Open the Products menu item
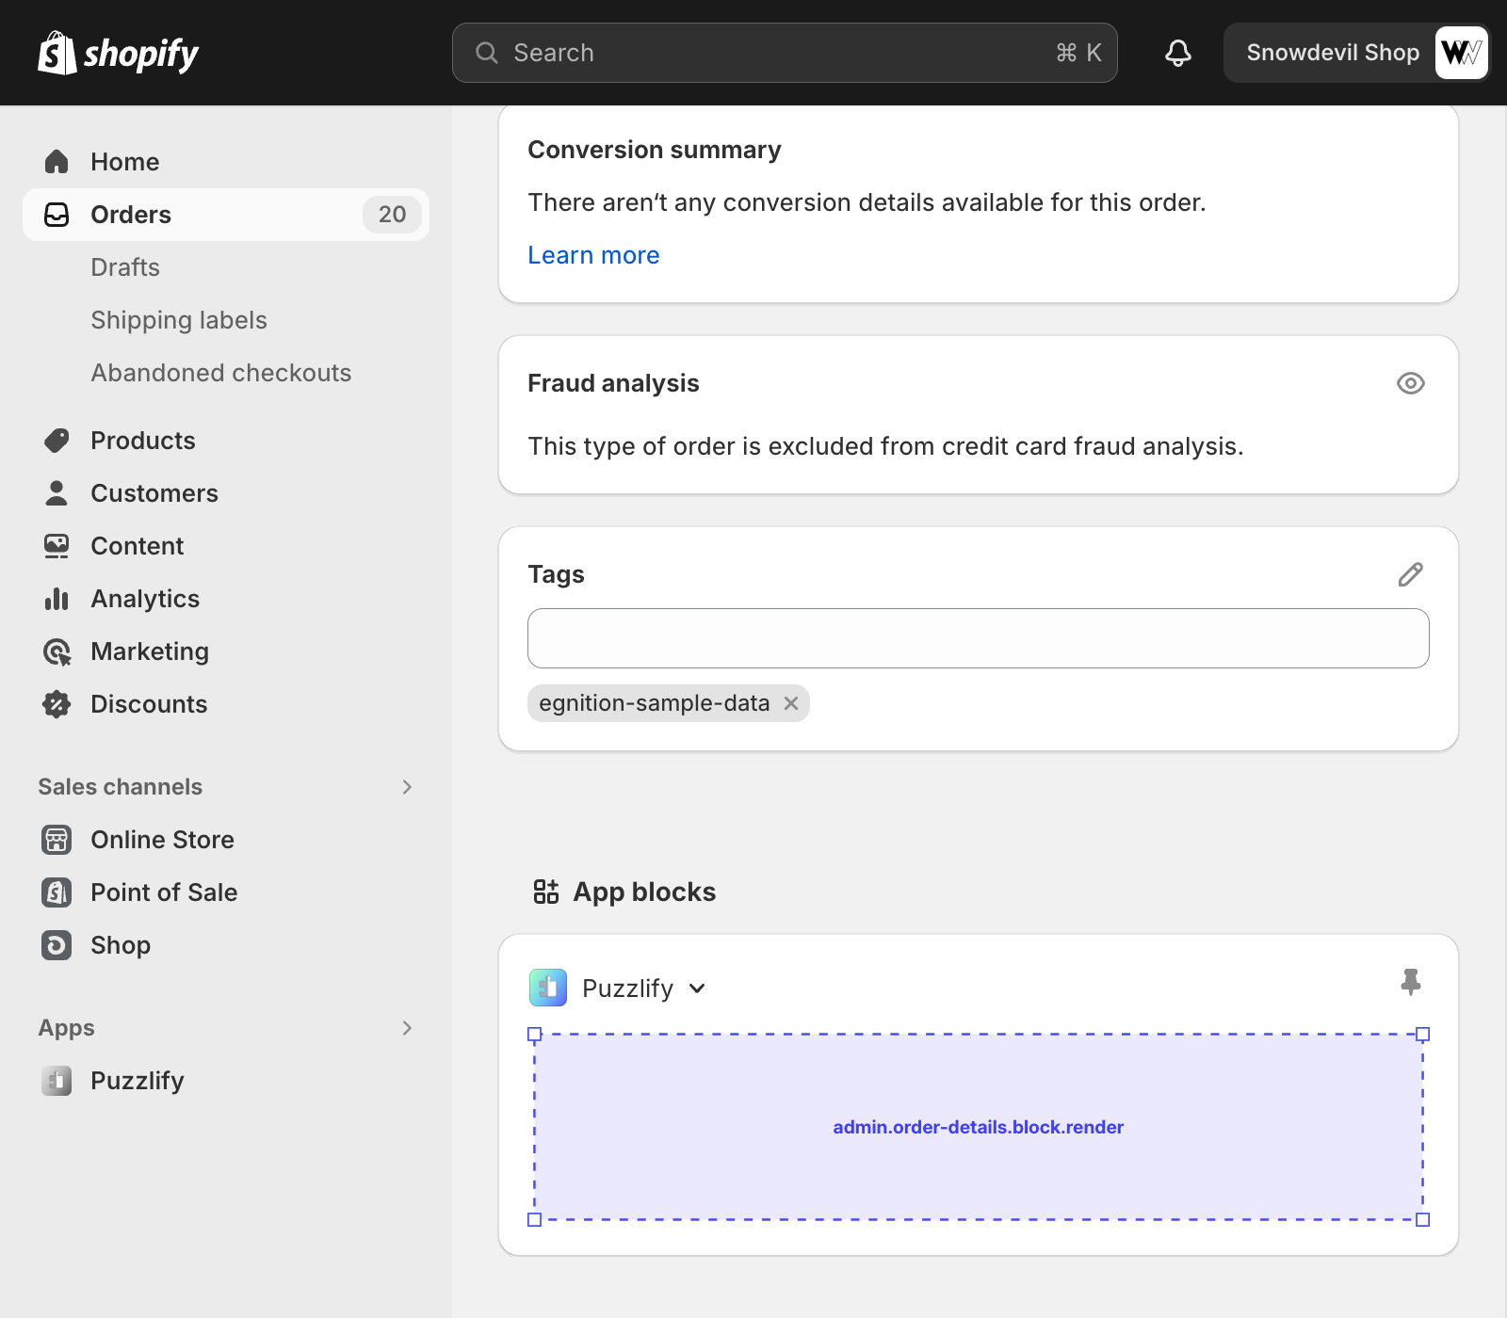Image resolution: width=1507 pixels, height=1318 pixels. point(142,441)
